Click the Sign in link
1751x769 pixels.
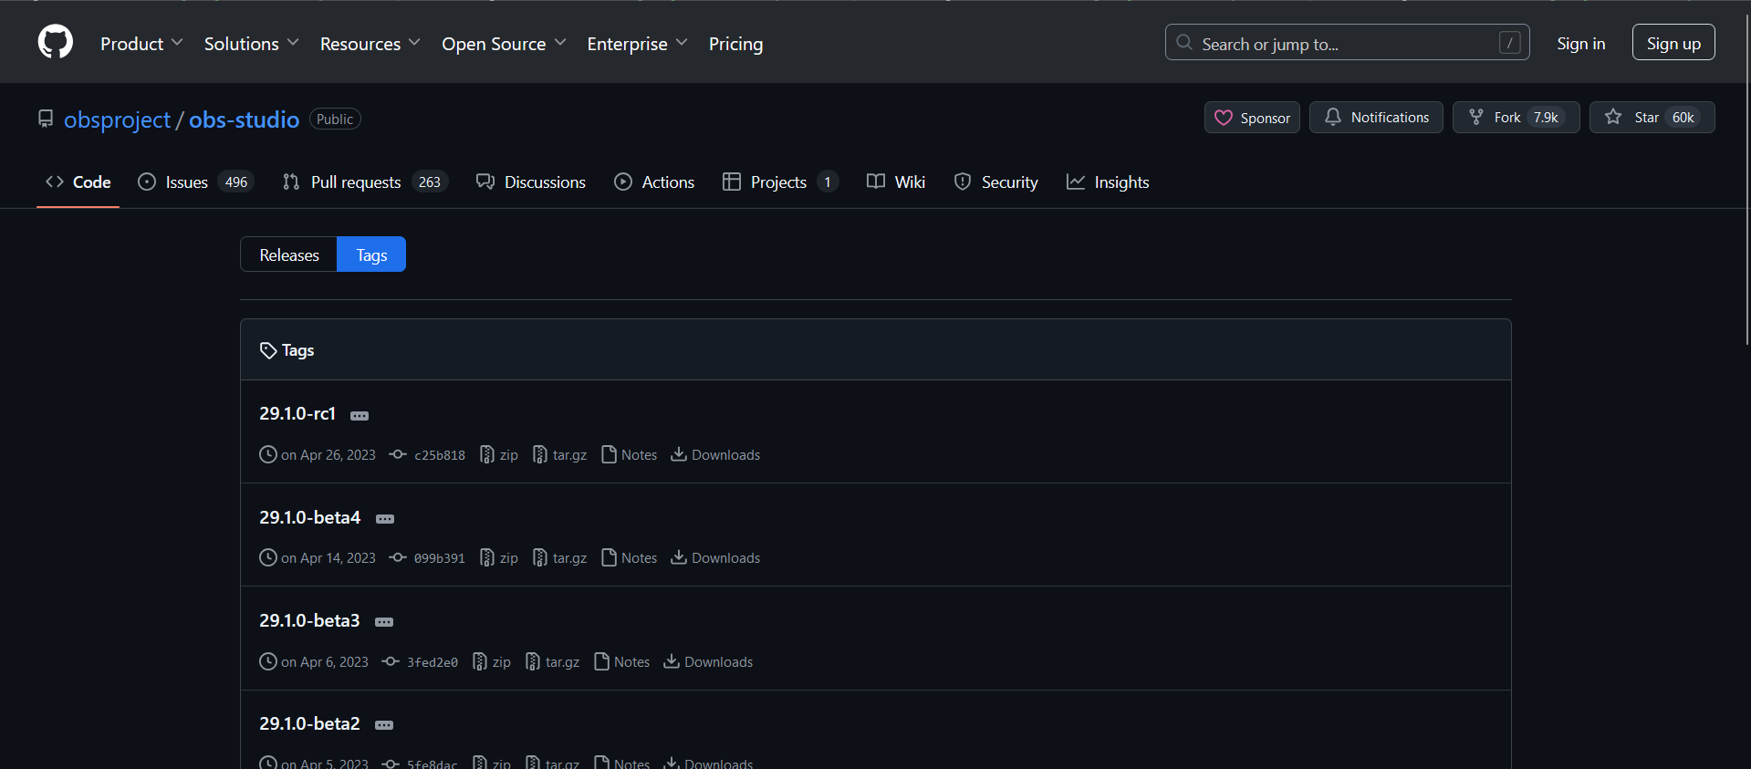tap(1580, 43)
